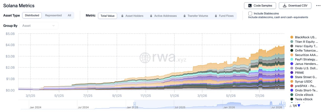Click the Solana Metrics heading
This screenshot has width=323, height=112.
(x=19, y=6)
